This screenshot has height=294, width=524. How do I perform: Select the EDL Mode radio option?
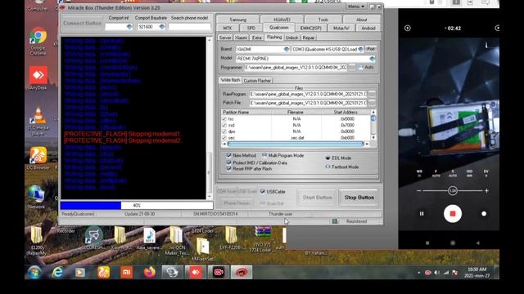[327, 158]
